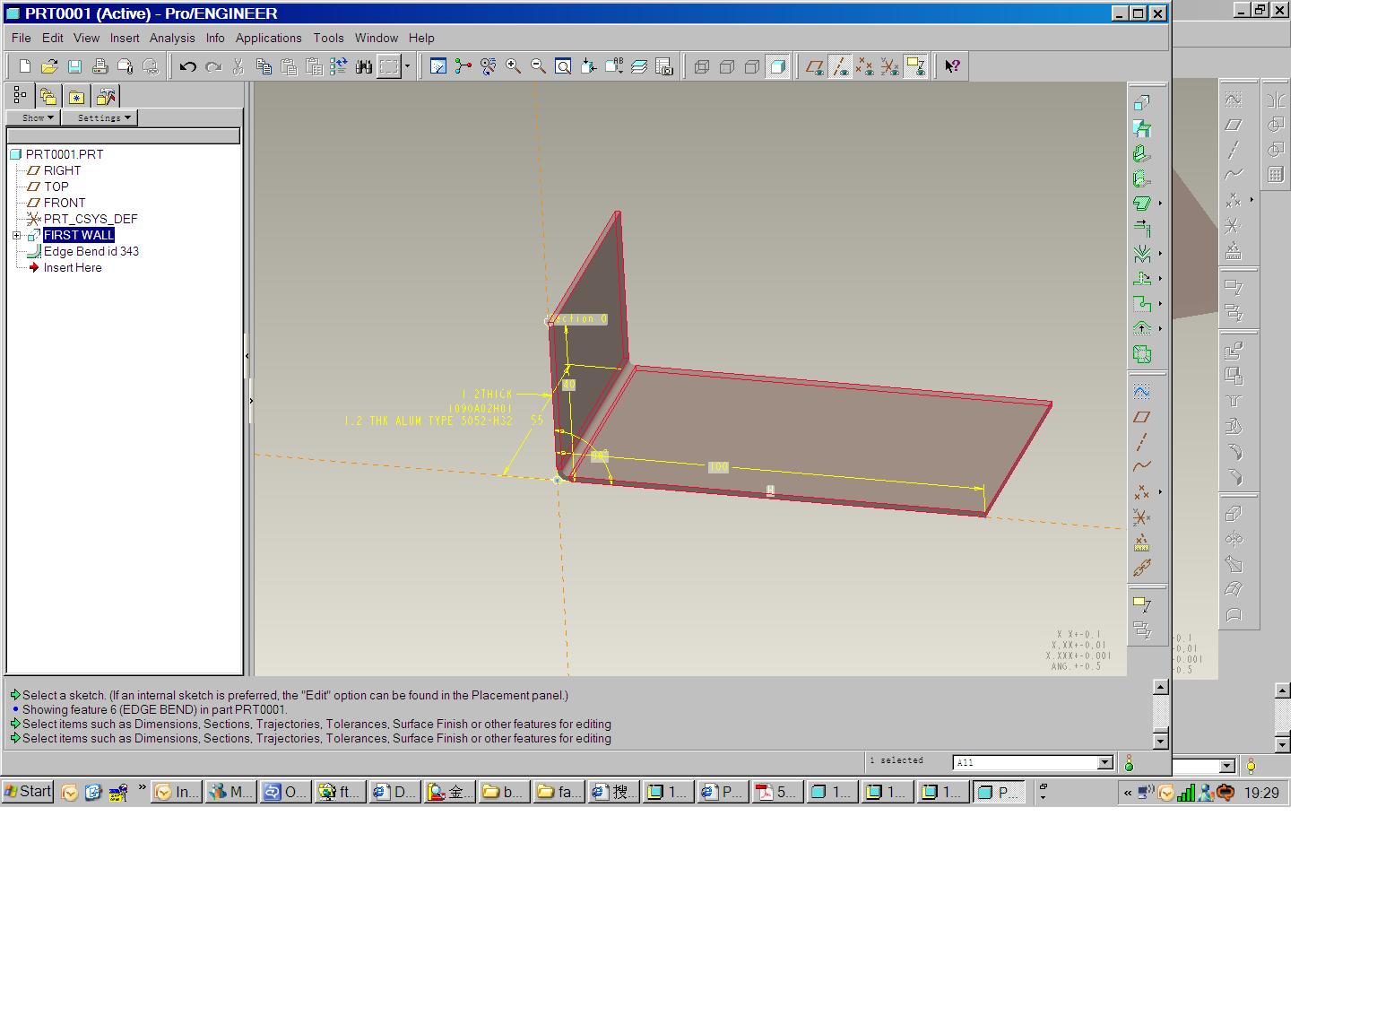Image resolution: width=1377 pixels, height=1033 pixels.
Task: Click the Windows Start button
Action: pos(28,792)
